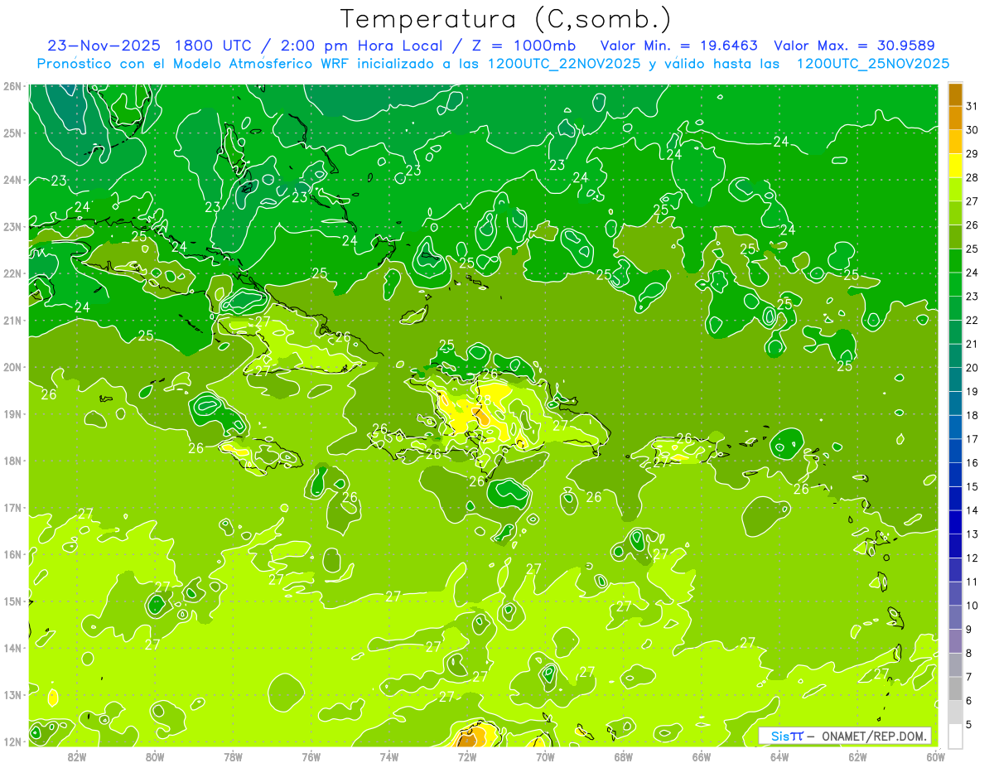Click the '70W' longitude axis label
The image size is (994, 768).
(545, 756)
